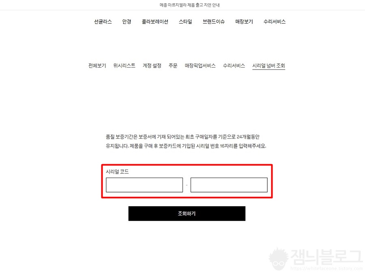Select the 콜라보레이션 navigation link
This screenshot has height=273, width=365.
pyautogui.click(x=155, y=21)
